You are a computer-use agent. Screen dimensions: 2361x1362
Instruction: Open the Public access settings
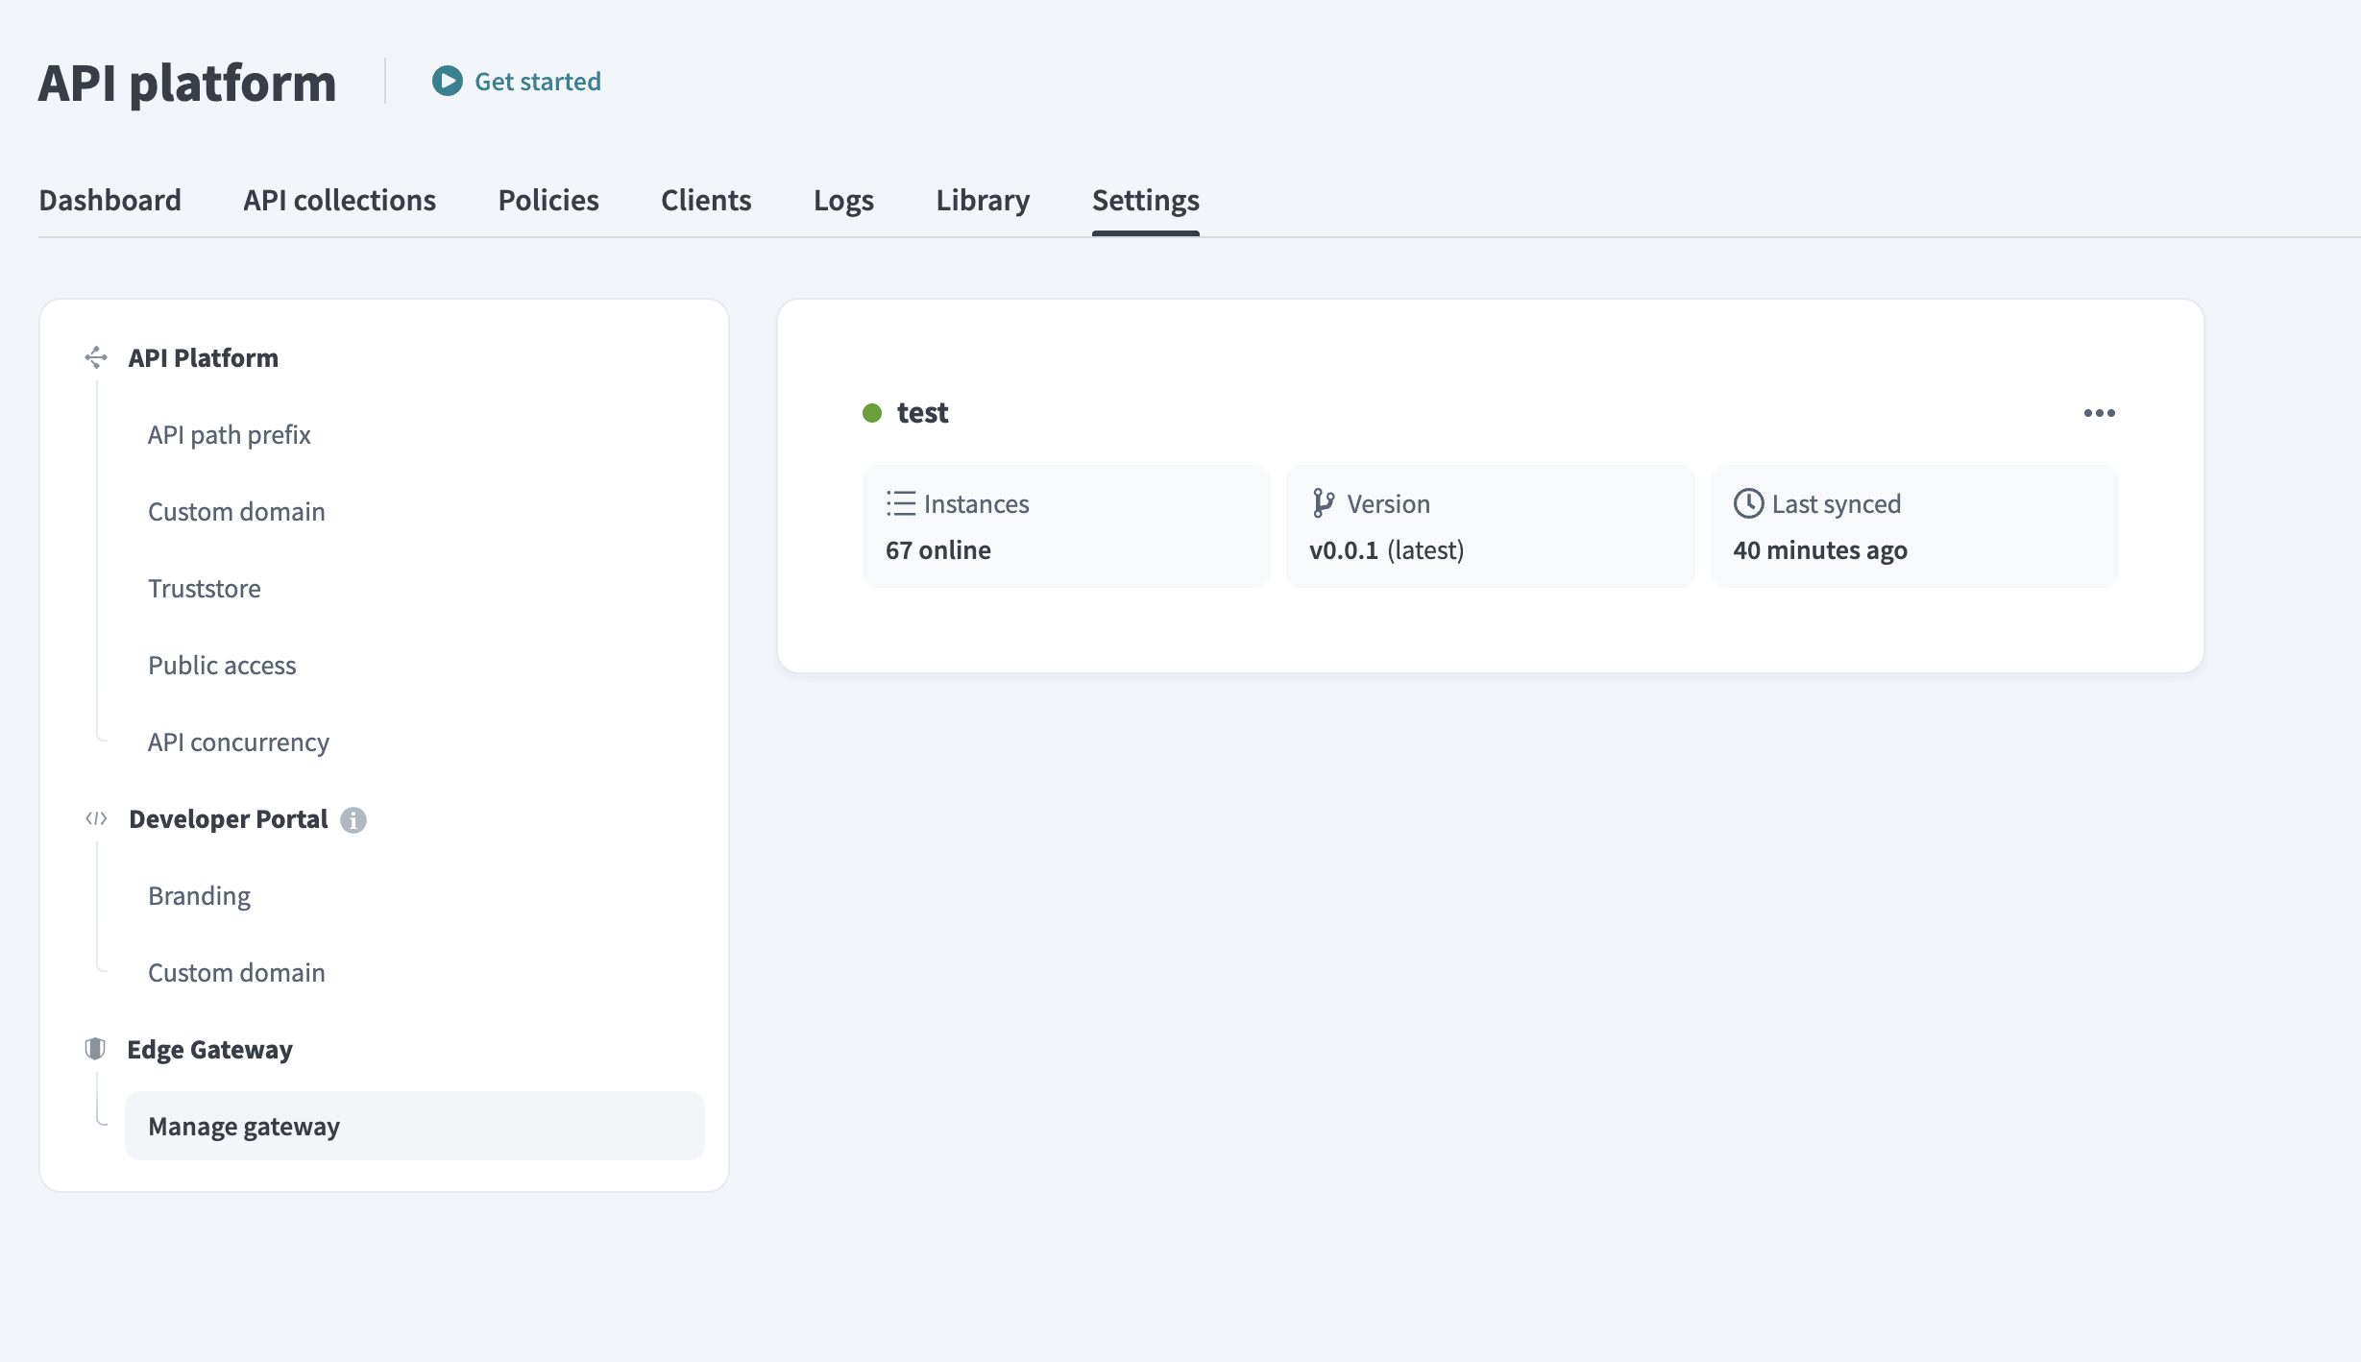[x=222, y=665]
